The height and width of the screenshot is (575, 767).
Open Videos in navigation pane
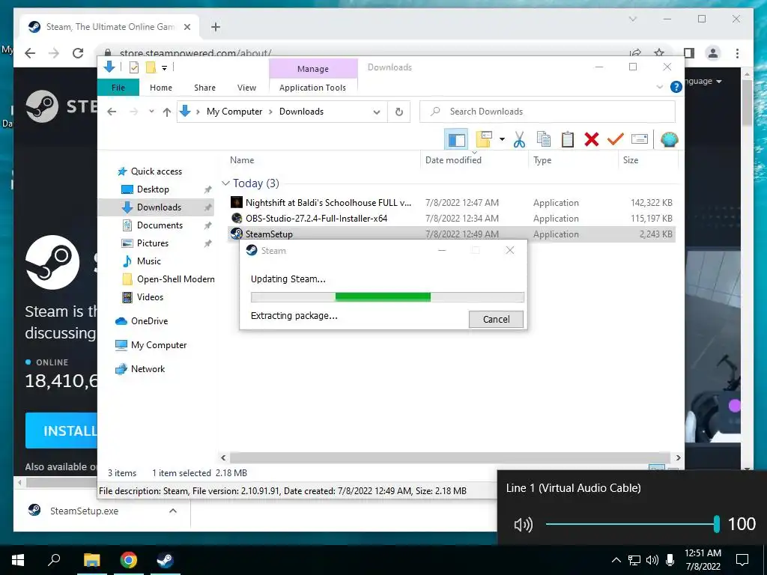click(x=150, y=296)
